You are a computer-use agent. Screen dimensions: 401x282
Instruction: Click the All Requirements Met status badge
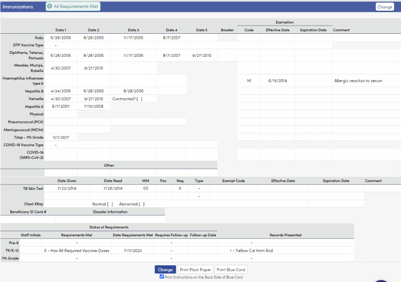(73, 6)
